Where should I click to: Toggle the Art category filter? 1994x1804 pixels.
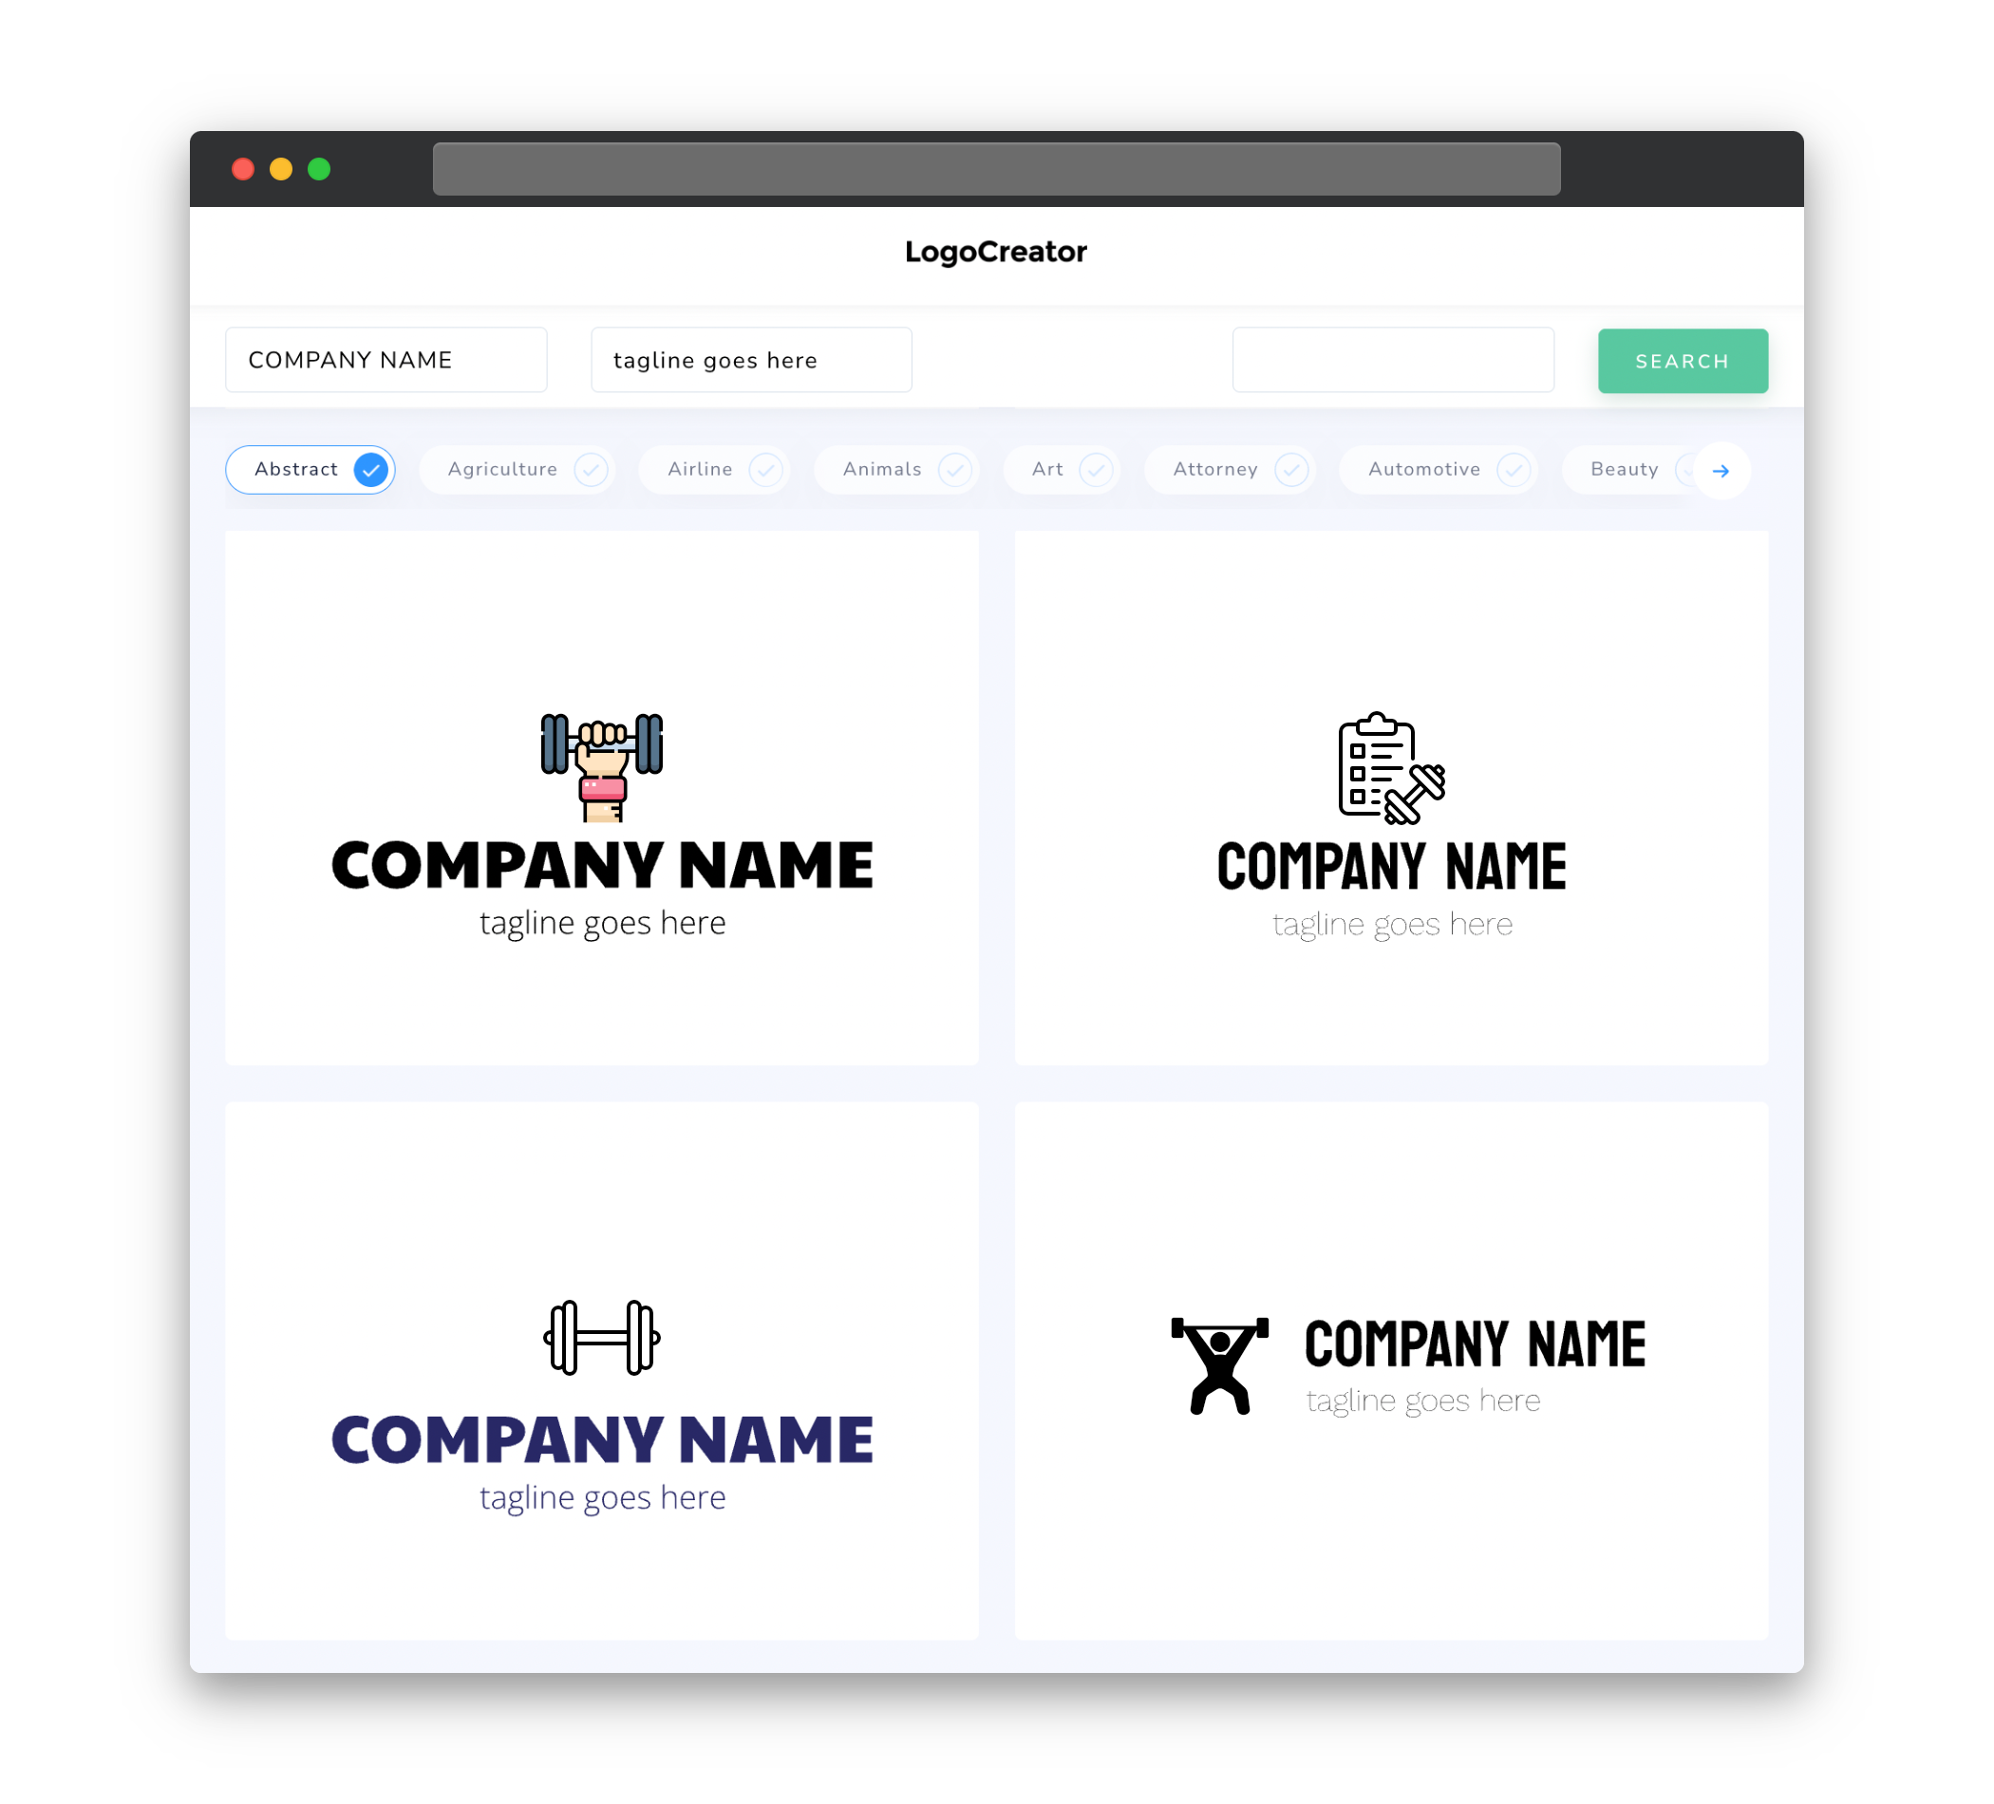(1063, 469)
